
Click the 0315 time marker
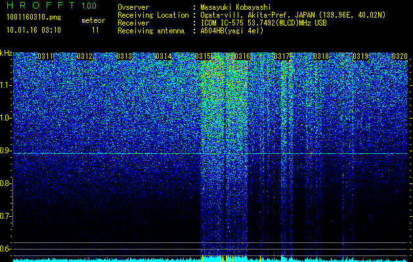203,56
